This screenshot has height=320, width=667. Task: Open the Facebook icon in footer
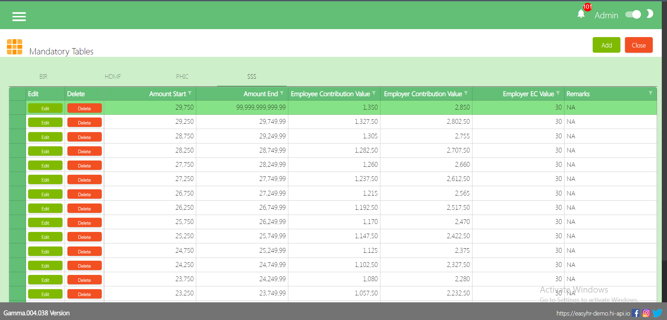click(x=636, y=313)
